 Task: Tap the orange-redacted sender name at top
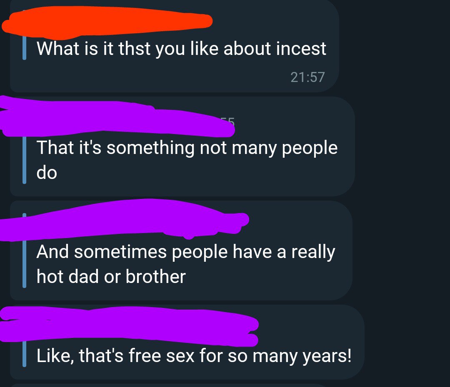[x=107, y=23]
